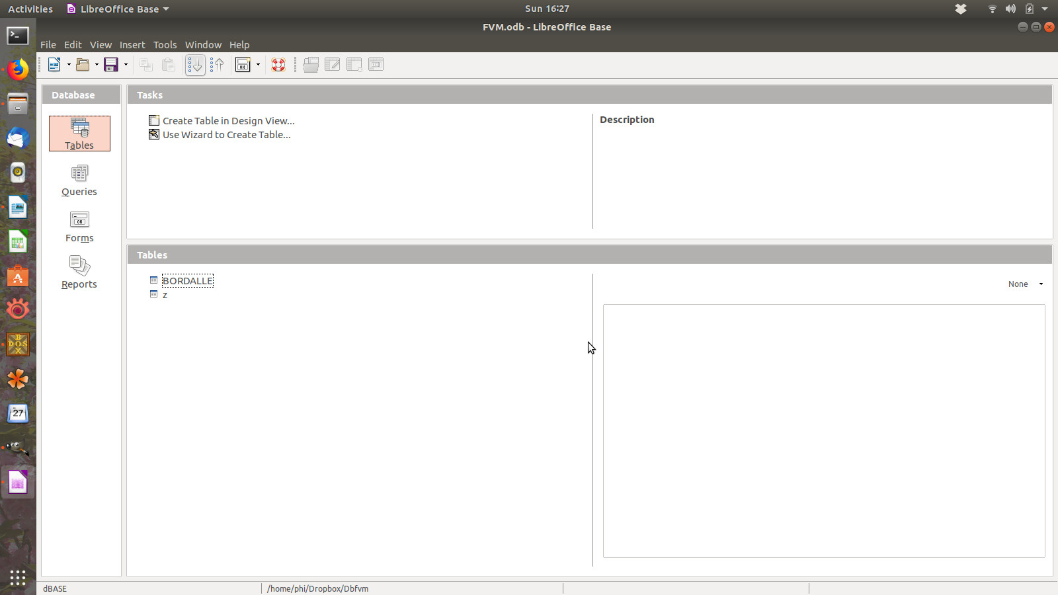Click the Save toolbar icon
Image resolution: width=1058 pixels, height=595 pixels.
(x=111, y=64)
